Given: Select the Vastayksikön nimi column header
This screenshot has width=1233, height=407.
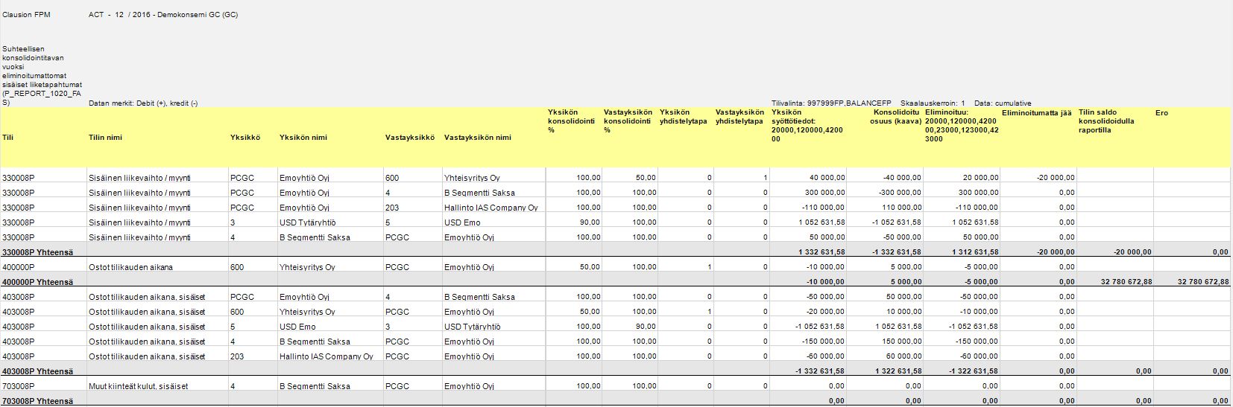Looking at the screenshot, I should coord(477,138).
